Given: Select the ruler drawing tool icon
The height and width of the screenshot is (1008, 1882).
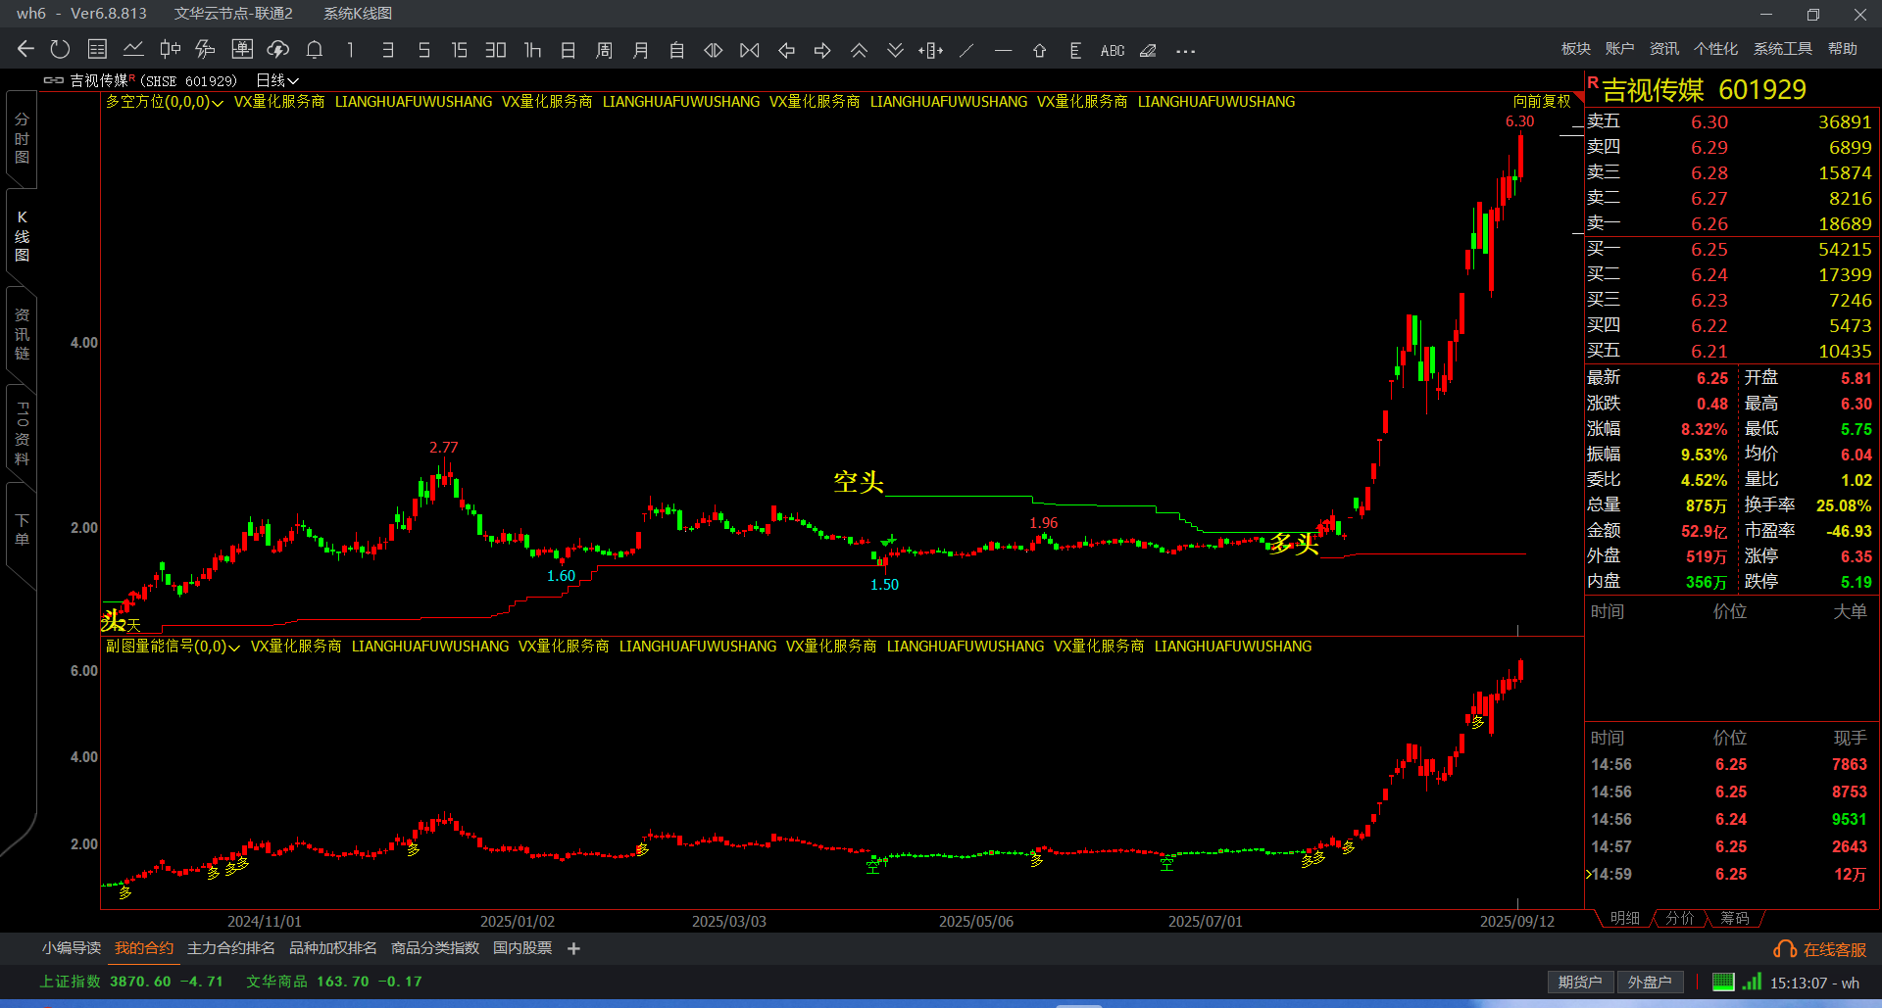Looking at the screenshot, I should pos(1075,50).
